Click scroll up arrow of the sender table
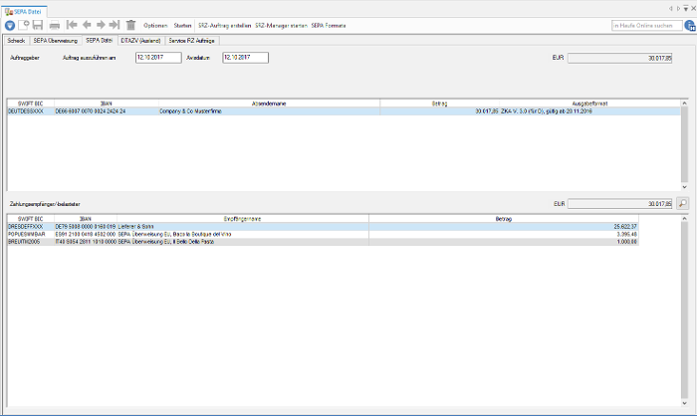The width and height of the screenshot is (697, 416). pyautogui.click(x=685, y=104)
